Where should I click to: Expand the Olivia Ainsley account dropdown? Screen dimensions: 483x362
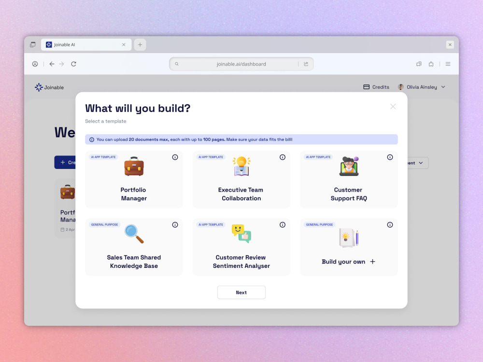tap(443, 87)
